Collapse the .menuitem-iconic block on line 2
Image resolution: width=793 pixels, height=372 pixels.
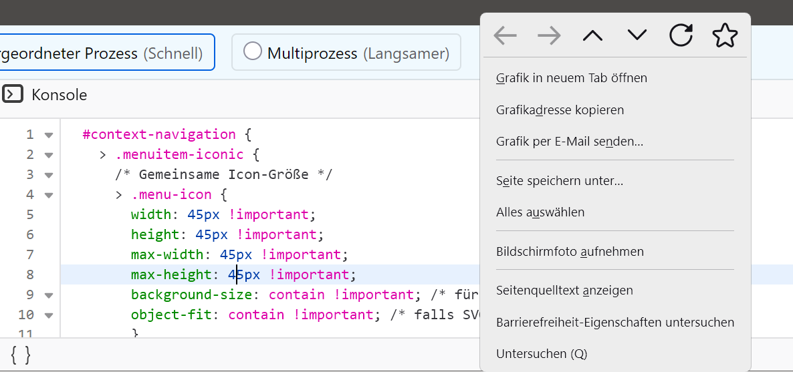(x=49, y=155)
